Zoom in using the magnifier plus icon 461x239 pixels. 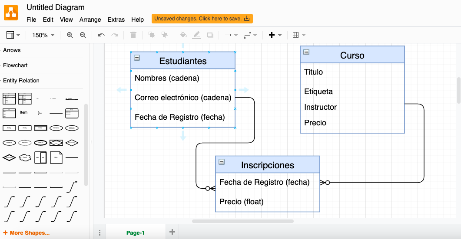(x=70, y=35)
